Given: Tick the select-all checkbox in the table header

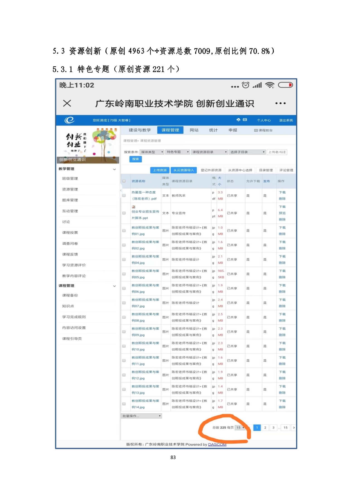Looking at the screenshot, I should point(124,181).
